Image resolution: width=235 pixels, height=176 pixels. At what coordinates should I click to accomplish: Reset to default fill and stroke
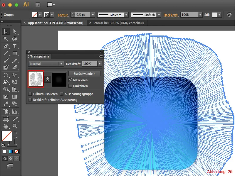point(3,145)
